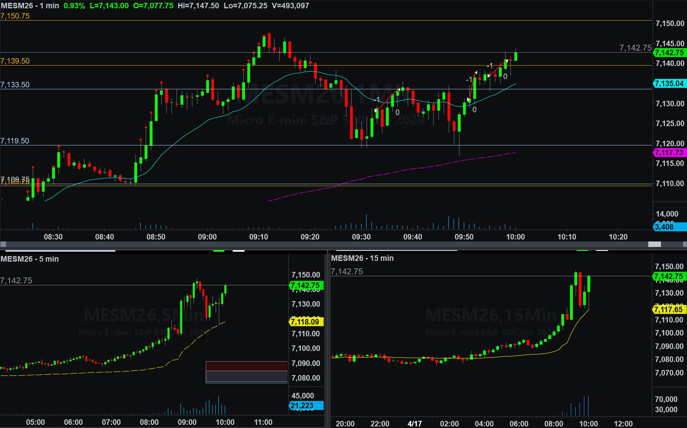
Task: Click the green 7,142.75 price tag on 1 min chart
Action: pyautogui.click(x=670, y=53)
